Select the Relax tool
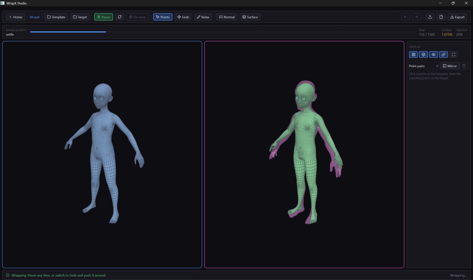473x280 pixels. click(203, 17)
